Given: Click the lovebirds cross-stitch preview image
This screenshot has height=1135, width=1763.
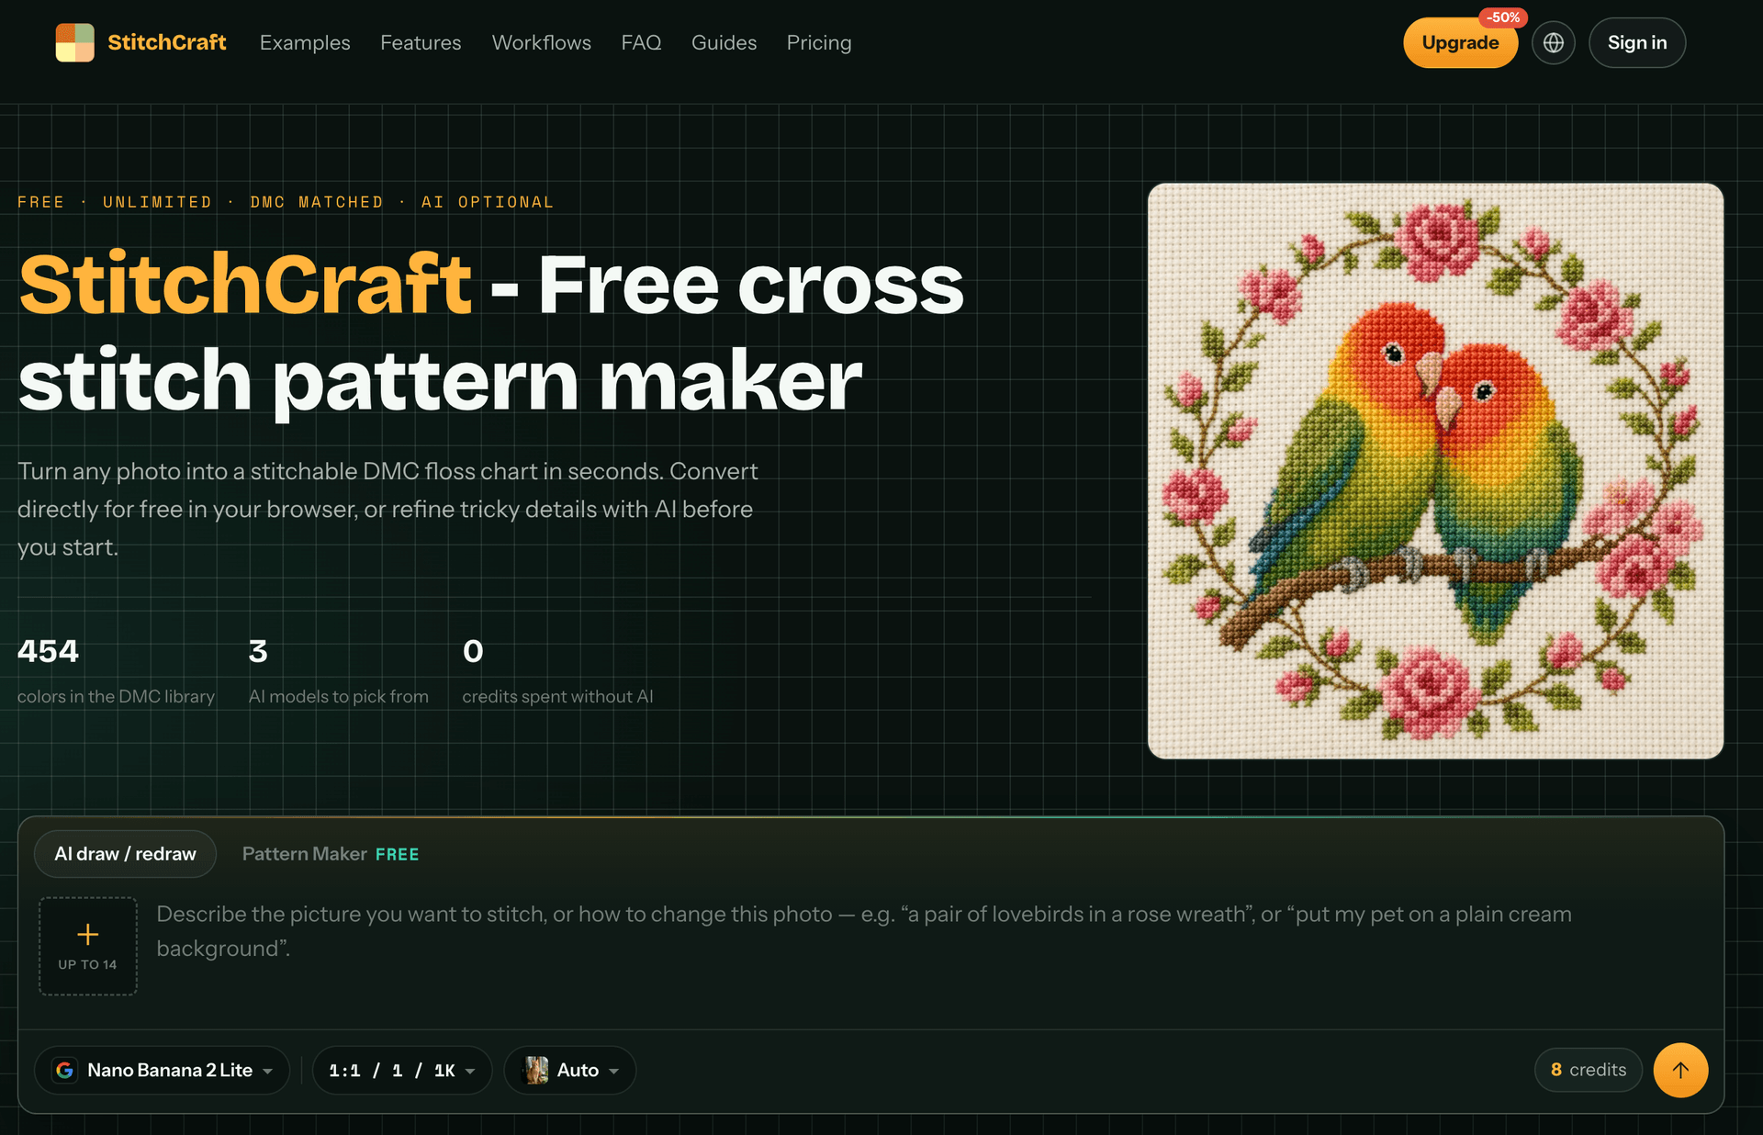Looking at the screenshot, I should 1435,470.
